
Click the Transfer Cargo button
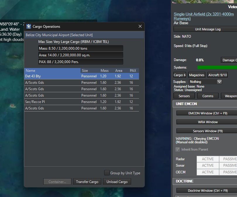(87, 182)
